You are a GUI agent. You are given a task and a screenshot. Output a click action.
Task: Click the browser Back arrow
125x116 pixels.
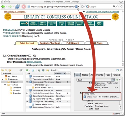click(x=3, y=6)
